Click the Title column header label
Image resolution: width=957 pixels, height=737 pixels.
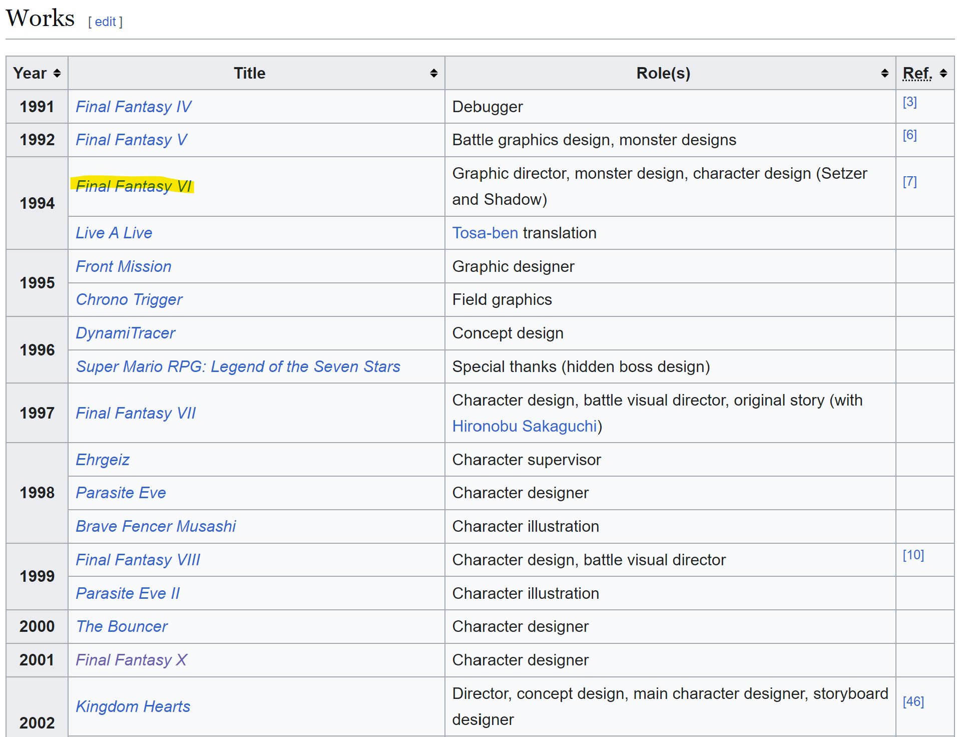[249, 74]
